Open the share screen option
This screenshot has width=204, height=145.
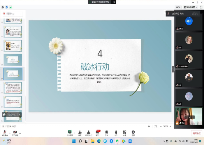pos(70,132)
